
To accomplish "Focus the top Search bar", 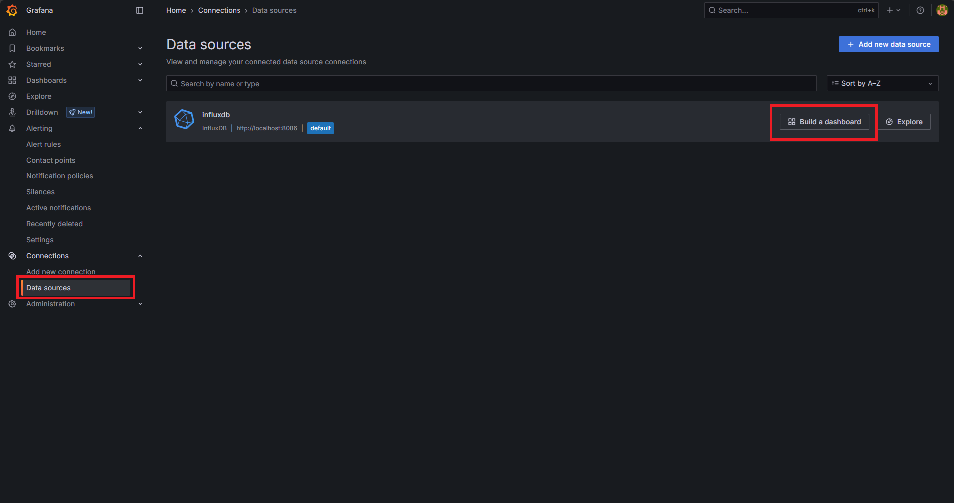I will coord(791,10).
